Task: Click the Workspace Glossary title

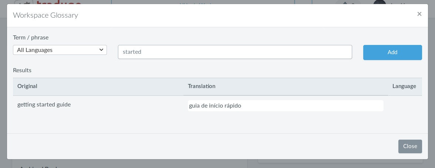Action: [45, 15]
